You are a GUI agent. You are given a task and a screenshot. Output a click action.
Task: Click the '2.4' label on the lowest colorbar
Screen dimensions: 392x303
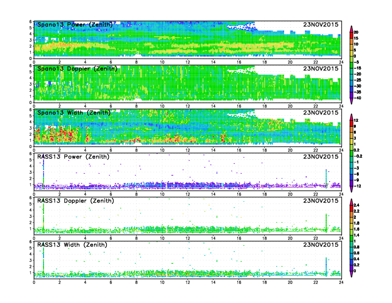tap(357, 205)
